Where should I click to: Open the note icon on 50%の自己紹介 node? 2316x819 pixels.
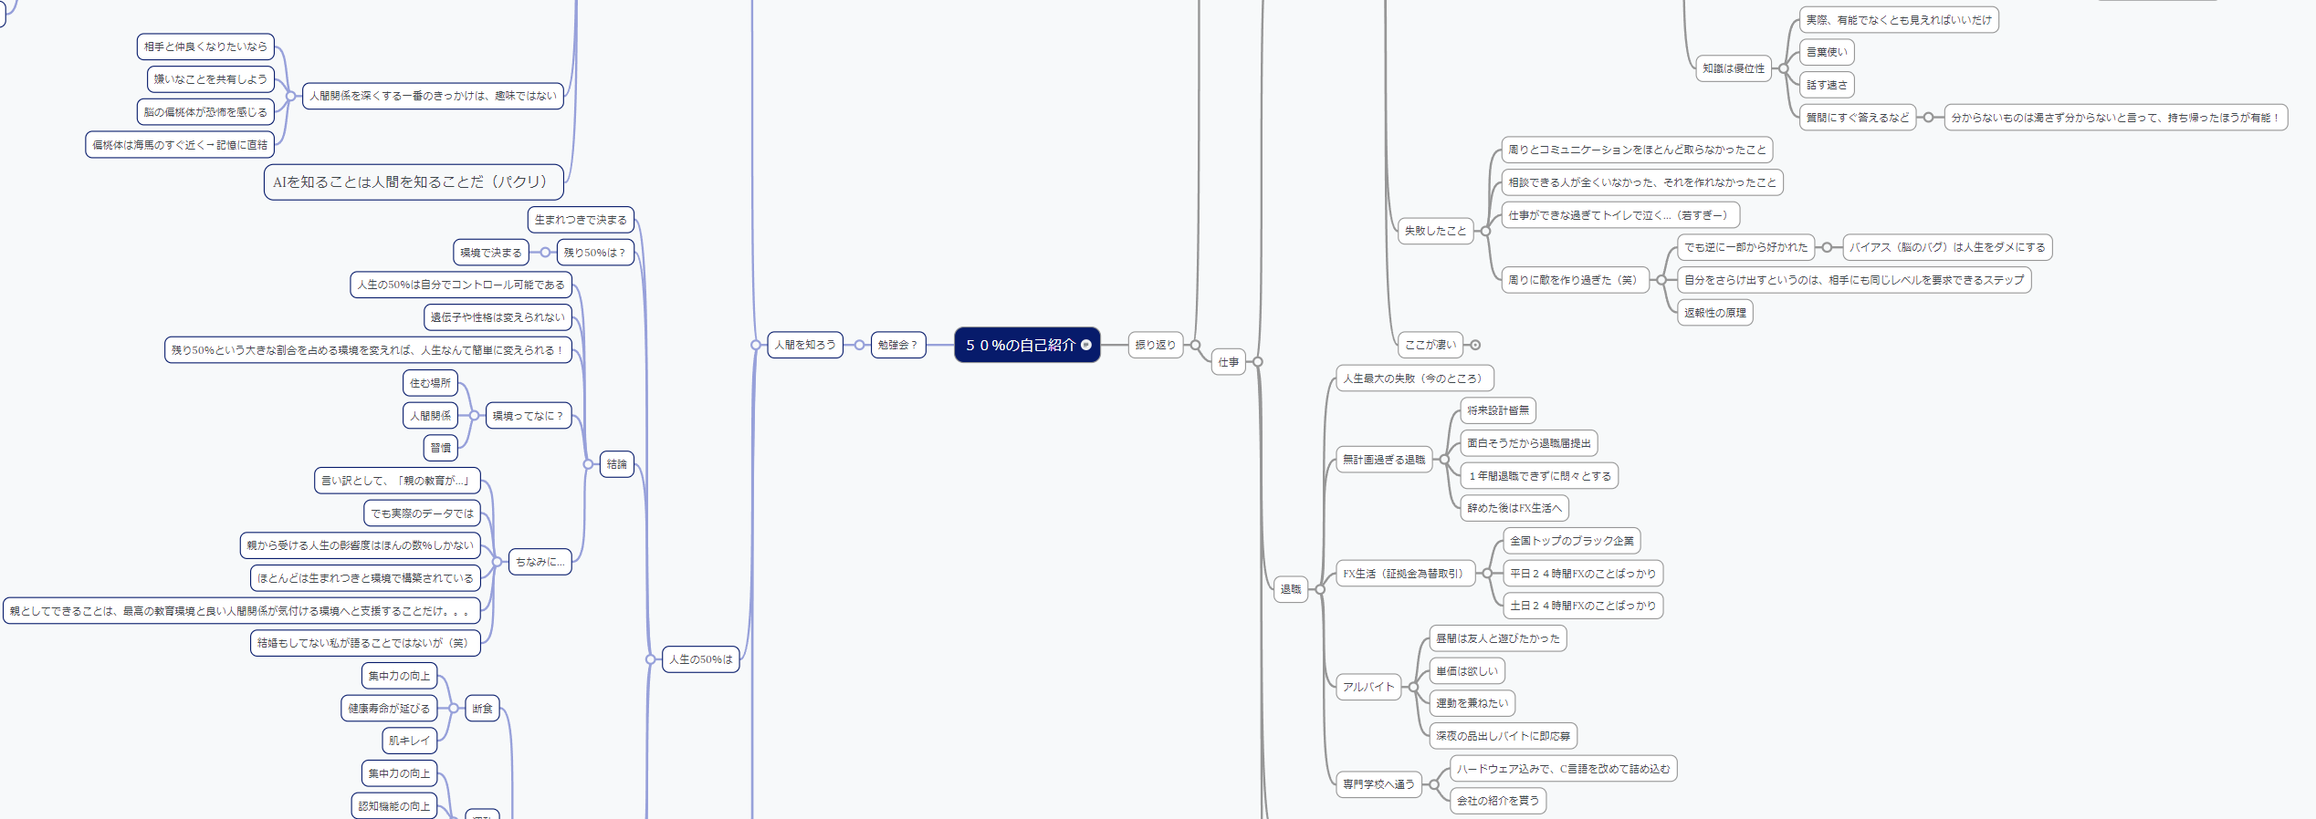tap(1086, 345)
